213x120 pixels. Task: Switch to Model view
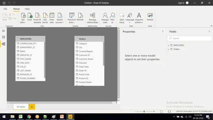pyautogui.click(x=4, y=44)
